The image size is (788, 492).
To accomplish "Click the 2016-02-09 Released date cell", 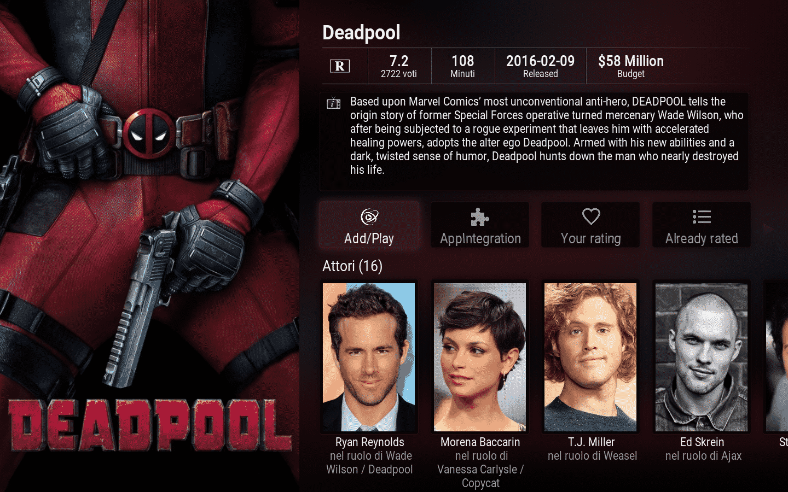I will (541, 66).
